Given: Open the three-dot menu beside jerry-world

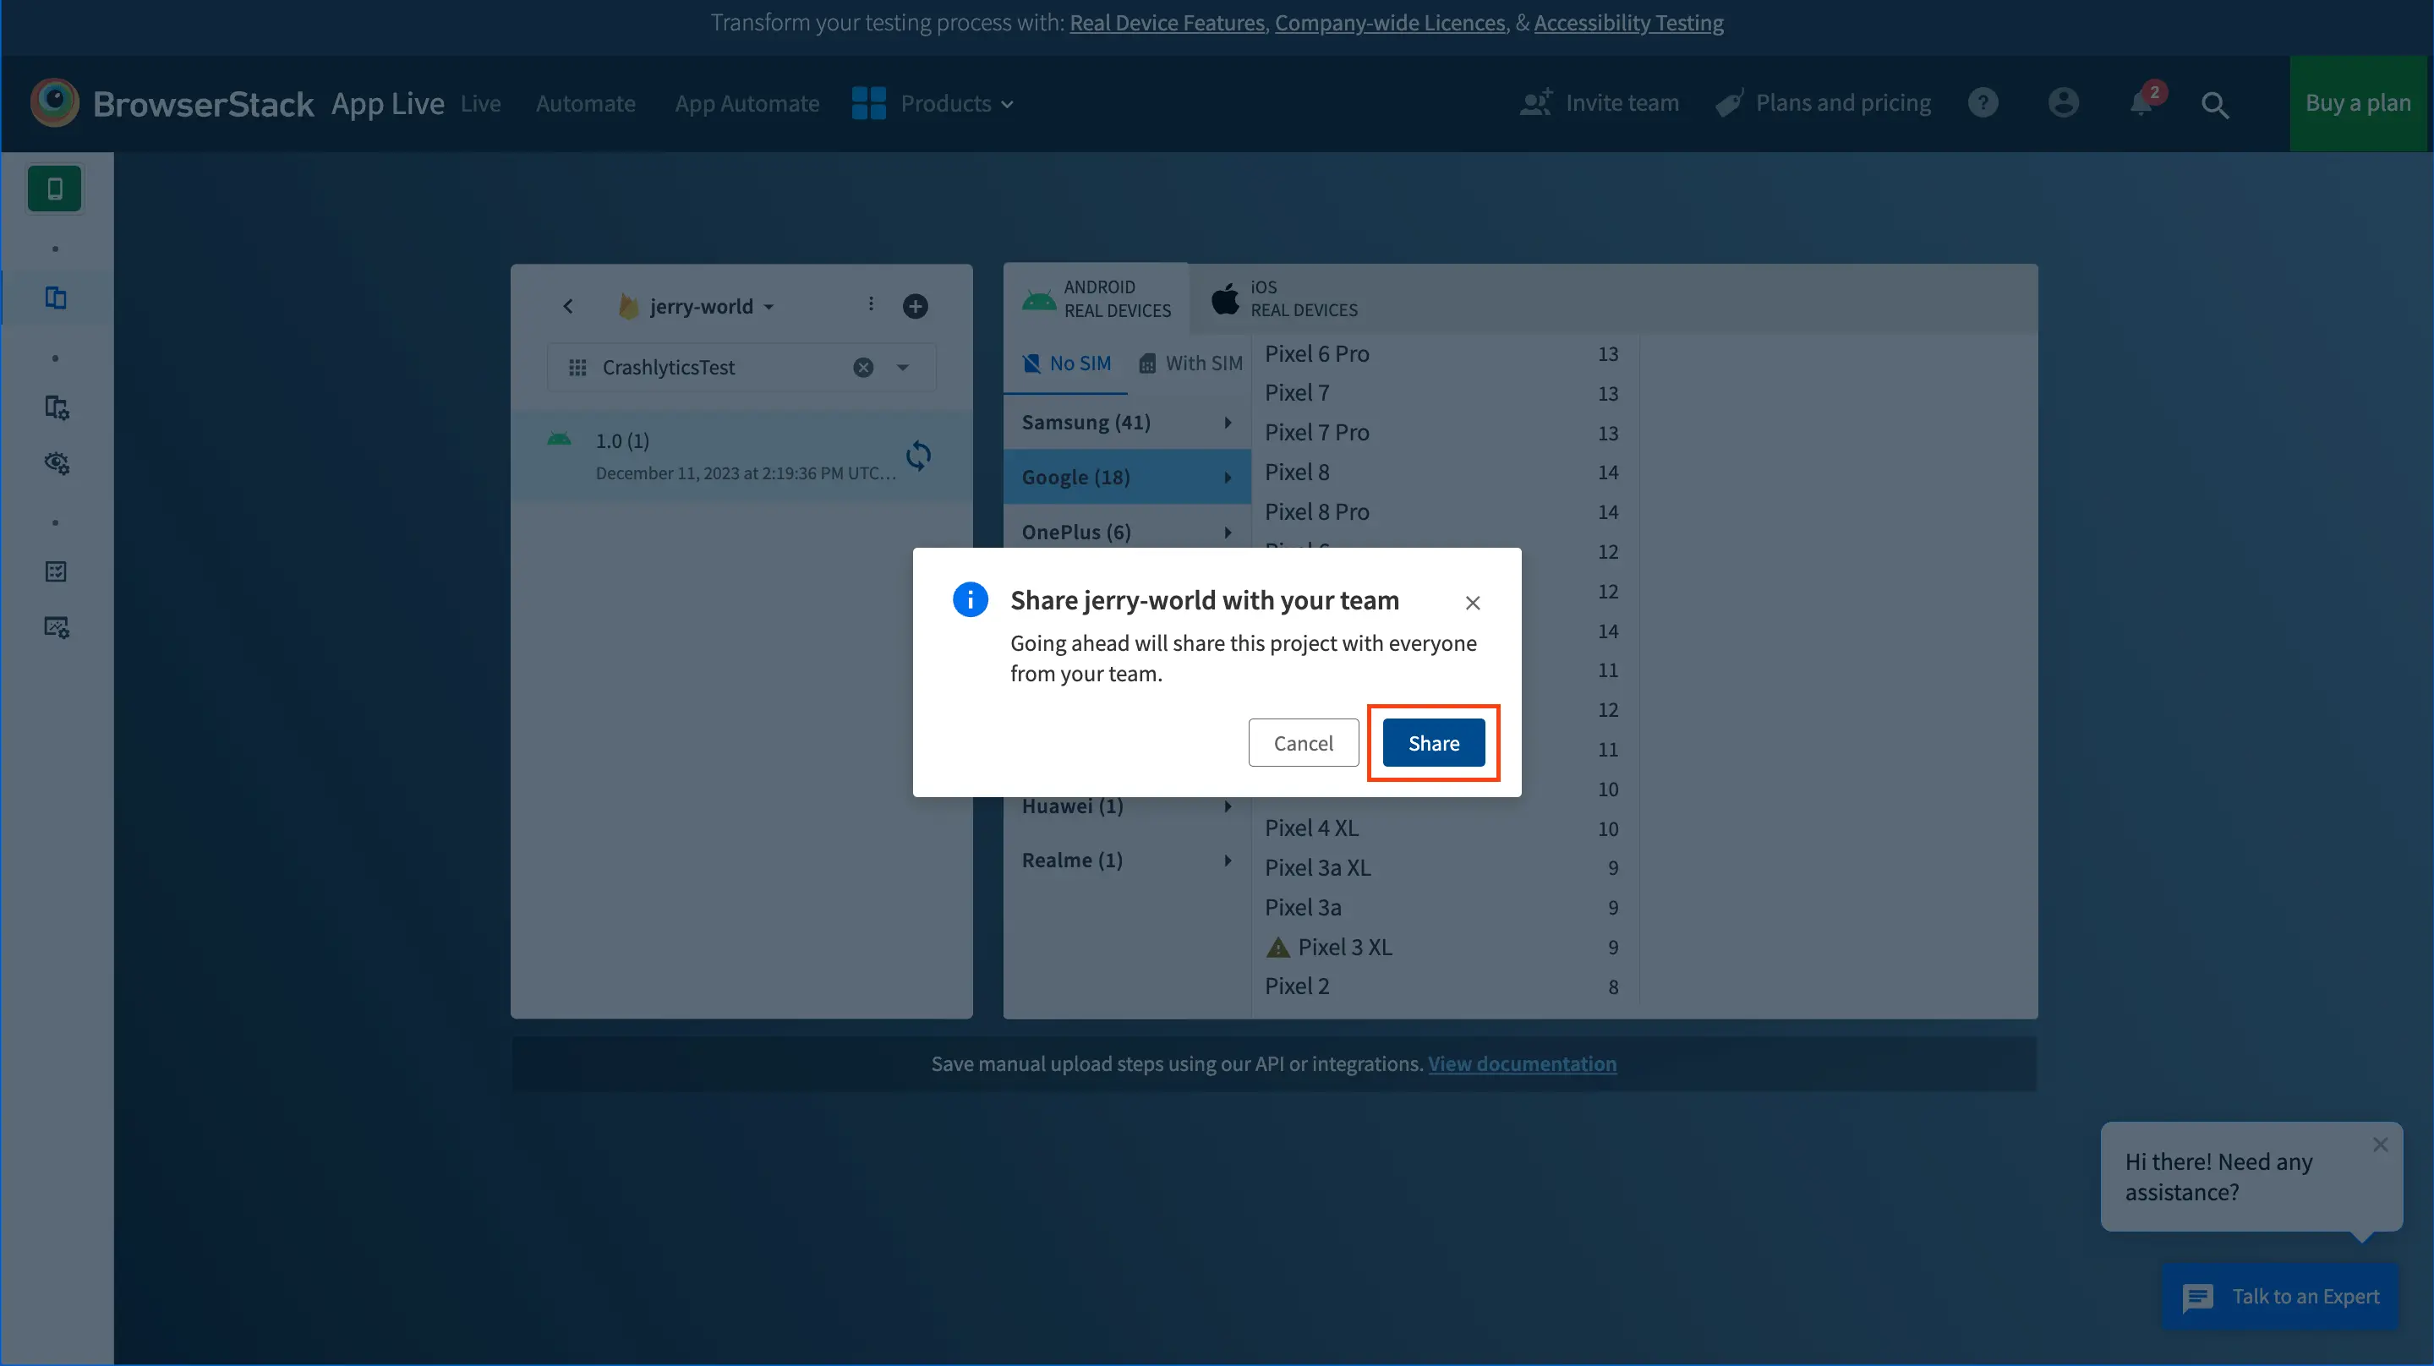Looking at the screenshot, I should 870,304.
